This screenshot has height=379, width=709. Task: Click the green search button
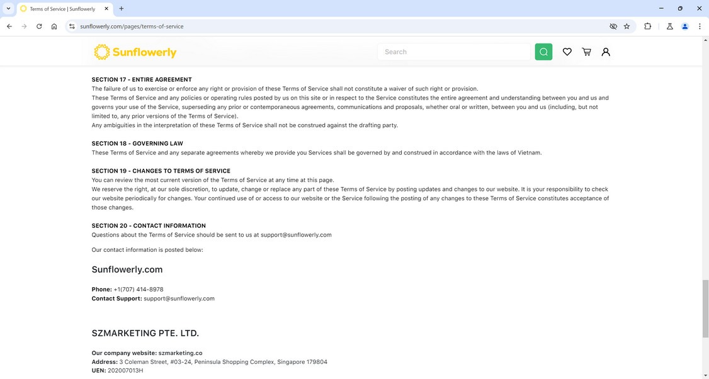(x=543, y=52)
